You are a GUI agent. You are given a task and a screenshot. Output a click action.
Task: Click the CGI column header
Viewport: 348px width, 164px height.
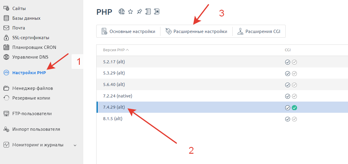point(288,50)
